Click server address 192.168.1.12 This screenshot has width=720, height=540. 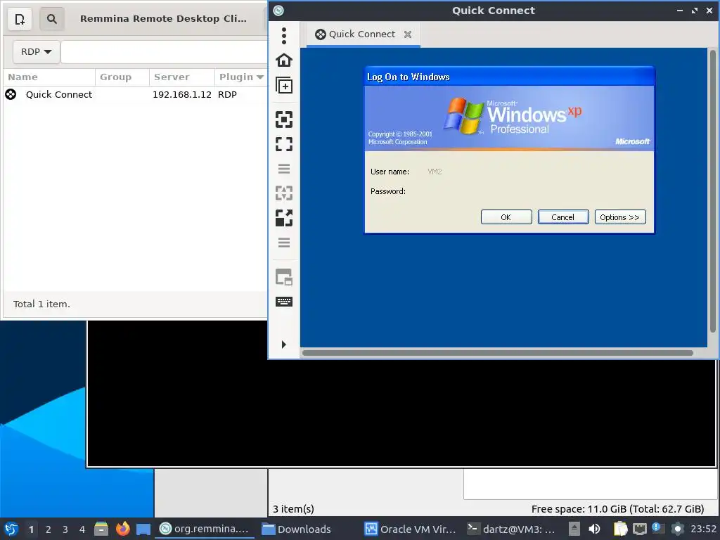tap(182, 95)
